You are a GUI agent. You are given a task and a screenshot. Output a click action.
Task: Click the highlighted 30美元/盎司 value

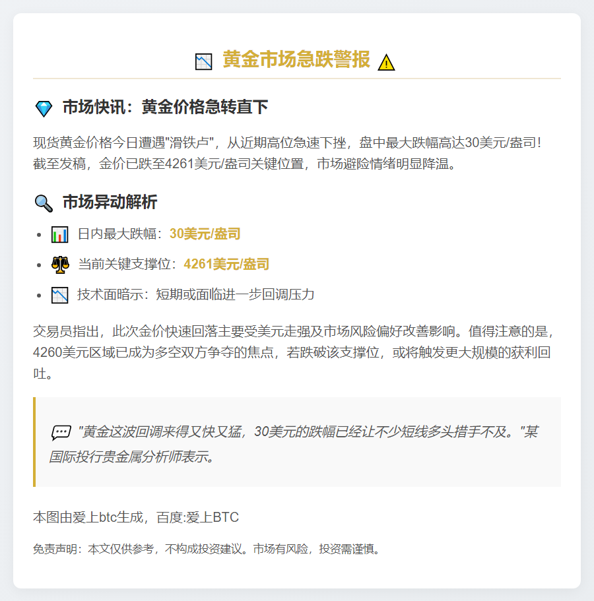[205, 234]
